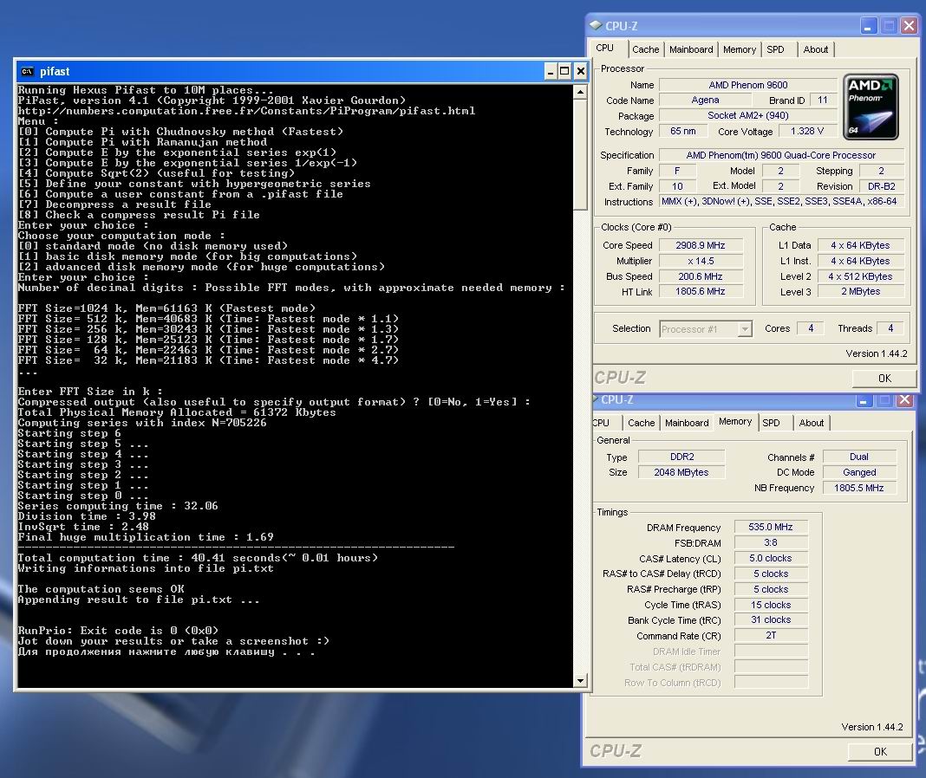Click the CPU-Z title bar app icon
Viewport: 926px width, 778px height.
pyautogui.click(x=596, y=25)
